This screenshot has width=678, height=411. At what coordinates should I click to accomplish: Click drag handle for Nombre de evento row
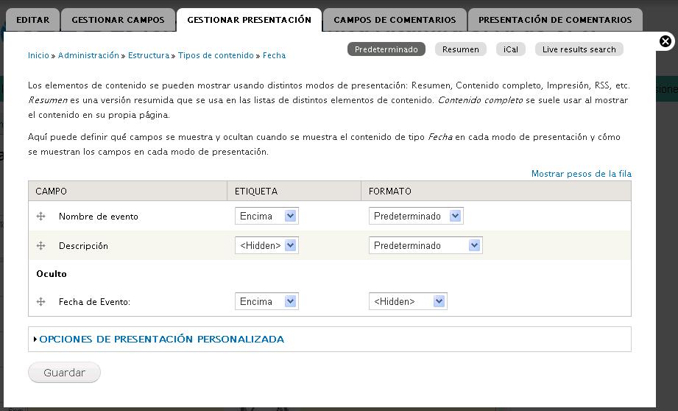click(x=41, y=217)
